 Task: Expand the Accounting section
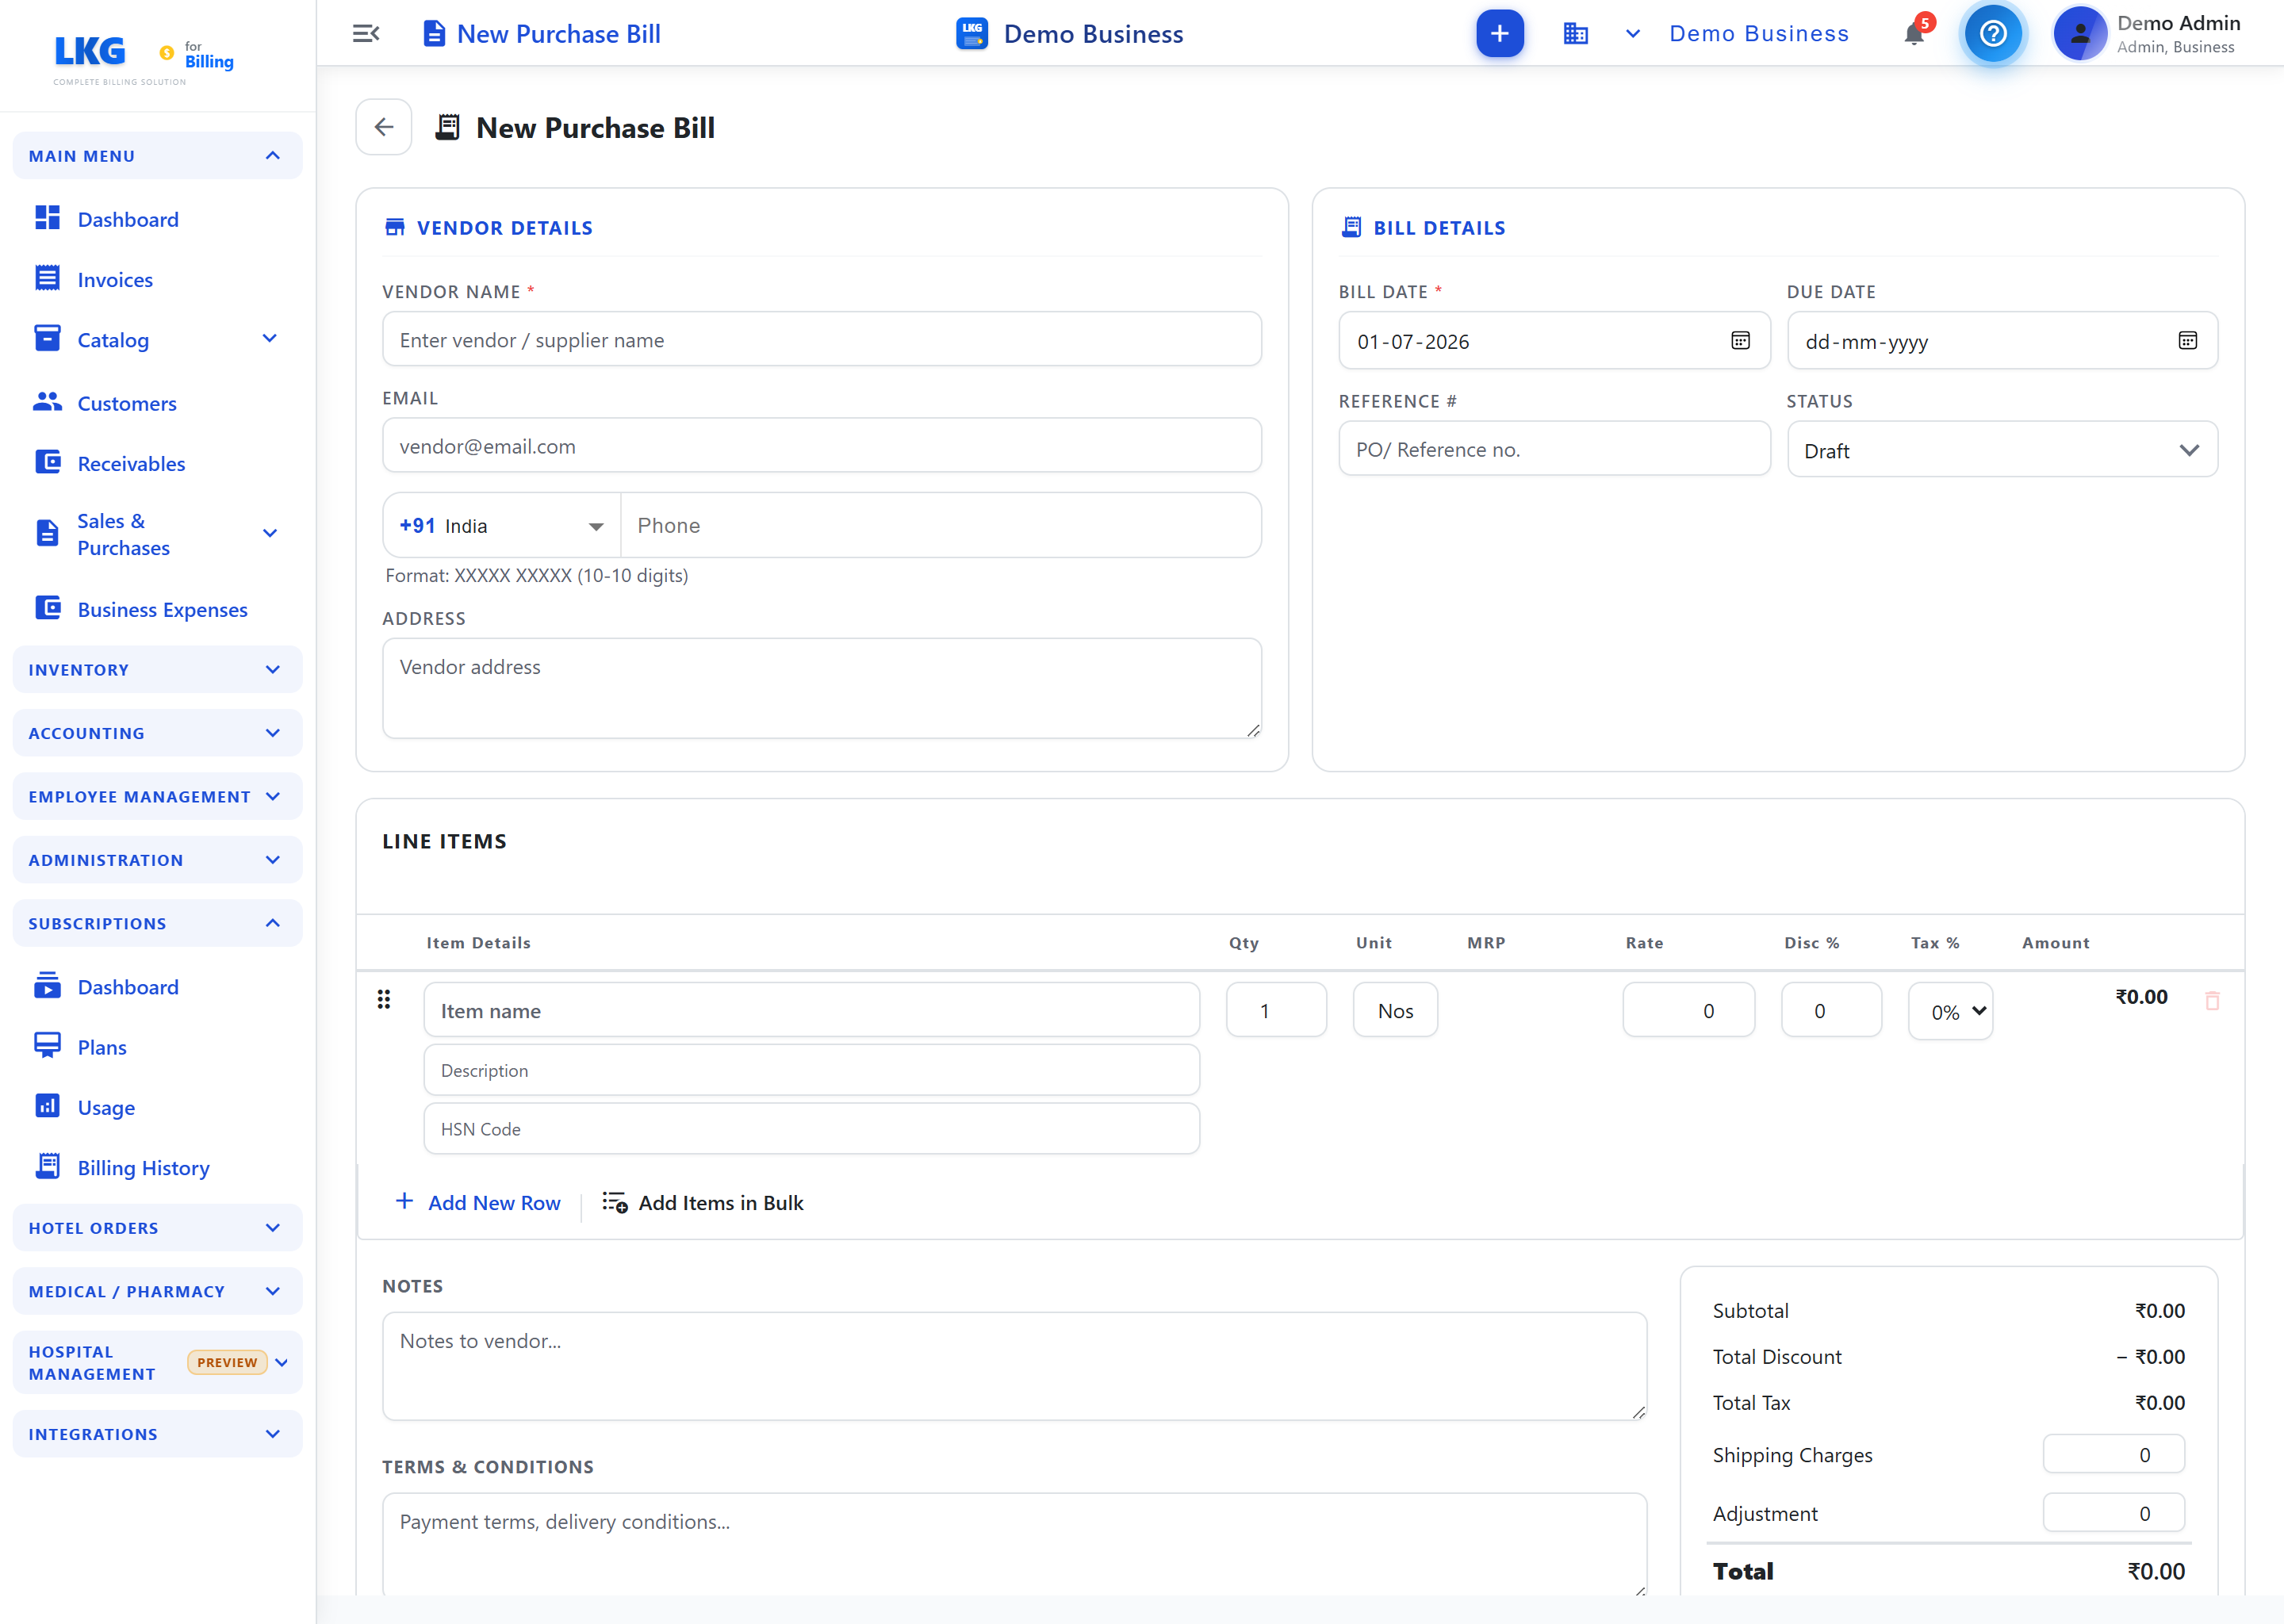point(157,733)
